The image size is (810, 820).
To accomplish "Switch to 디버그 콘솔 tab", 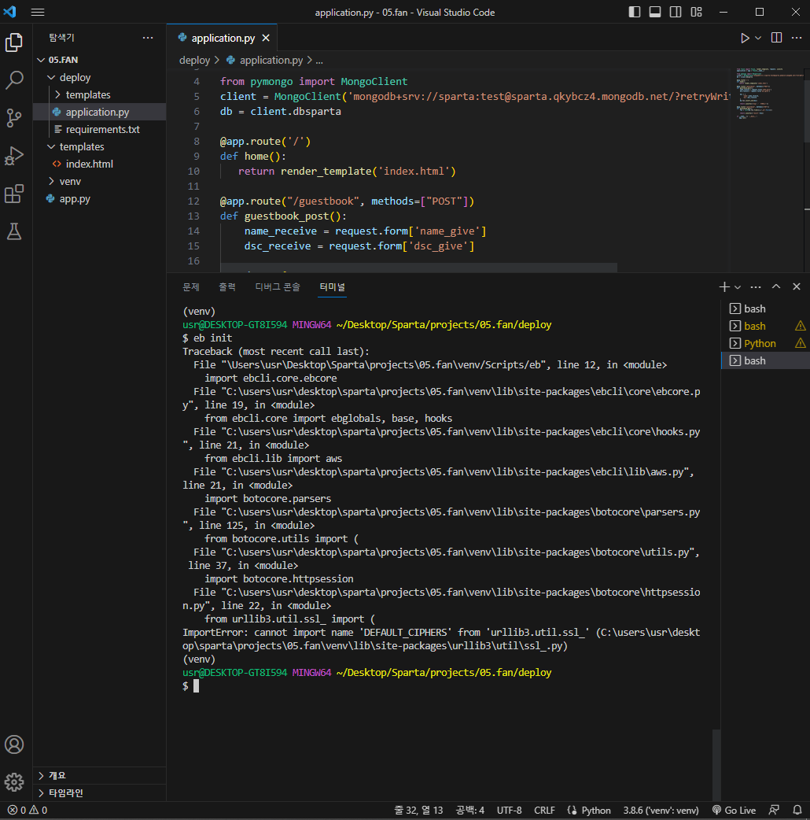I will (x=278, y=286).
